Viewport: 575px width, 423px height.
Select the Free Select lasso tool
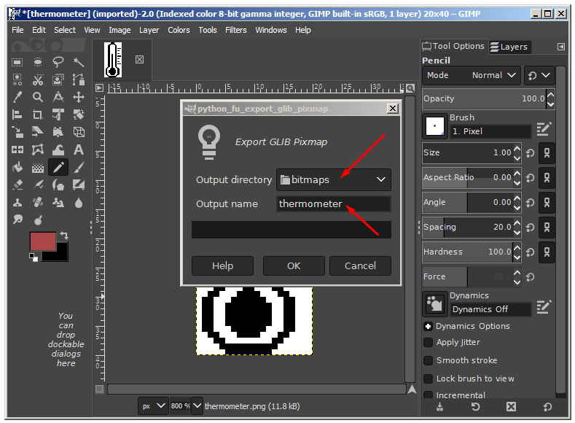click(58, 62)
